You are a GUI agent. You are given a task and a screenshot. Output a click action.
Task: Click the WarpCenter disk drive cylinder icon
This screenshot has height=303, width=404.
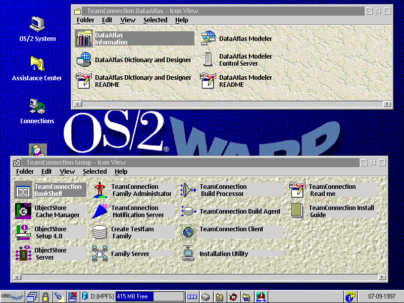point(84,296)
